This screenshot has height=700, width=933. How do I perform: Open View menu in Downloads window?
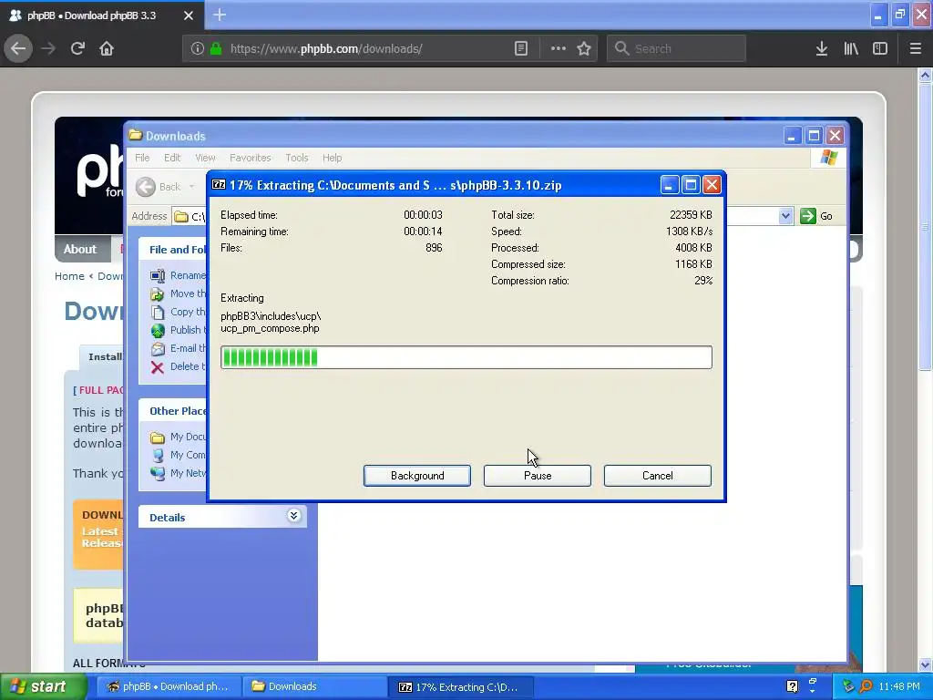pyautogui.click(x=205, y=158)
